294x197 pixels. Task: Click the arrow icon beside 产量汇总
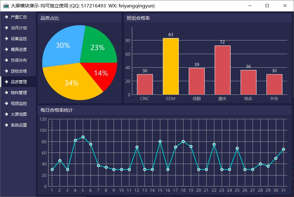coord(6,17)
